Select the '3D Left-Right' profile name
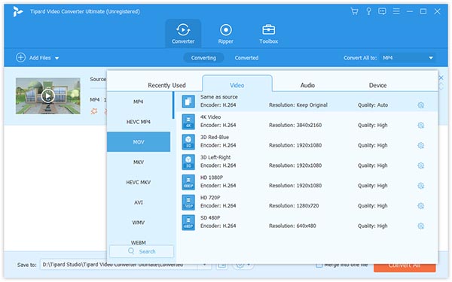The image size is (452, 282). pos(215,157)
